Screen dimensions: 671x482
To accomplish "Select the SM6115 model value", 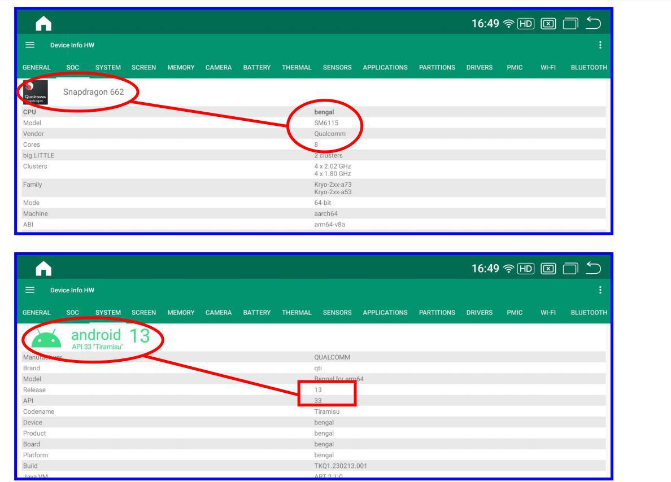I will click(326, 122).
